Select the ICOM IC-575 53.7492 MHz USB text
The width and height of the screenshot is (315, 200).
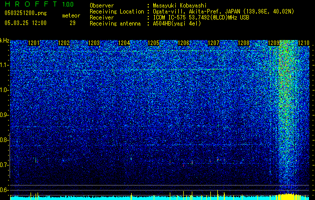(201, 17)
